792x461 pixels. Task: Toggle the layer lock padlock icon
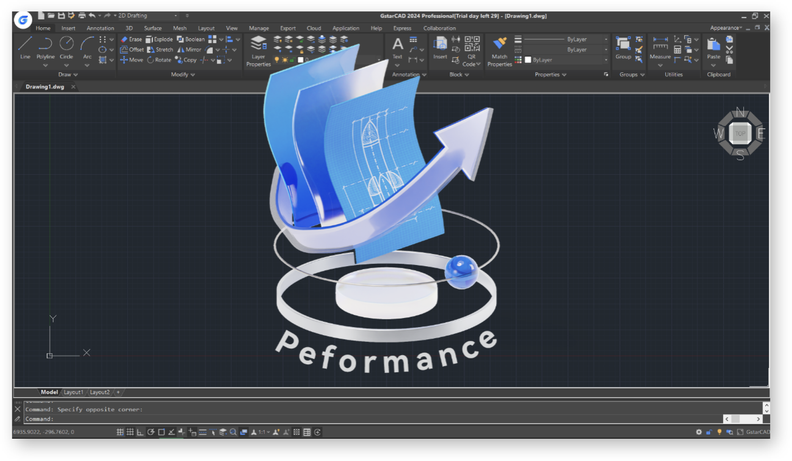[x=292, y=60]
